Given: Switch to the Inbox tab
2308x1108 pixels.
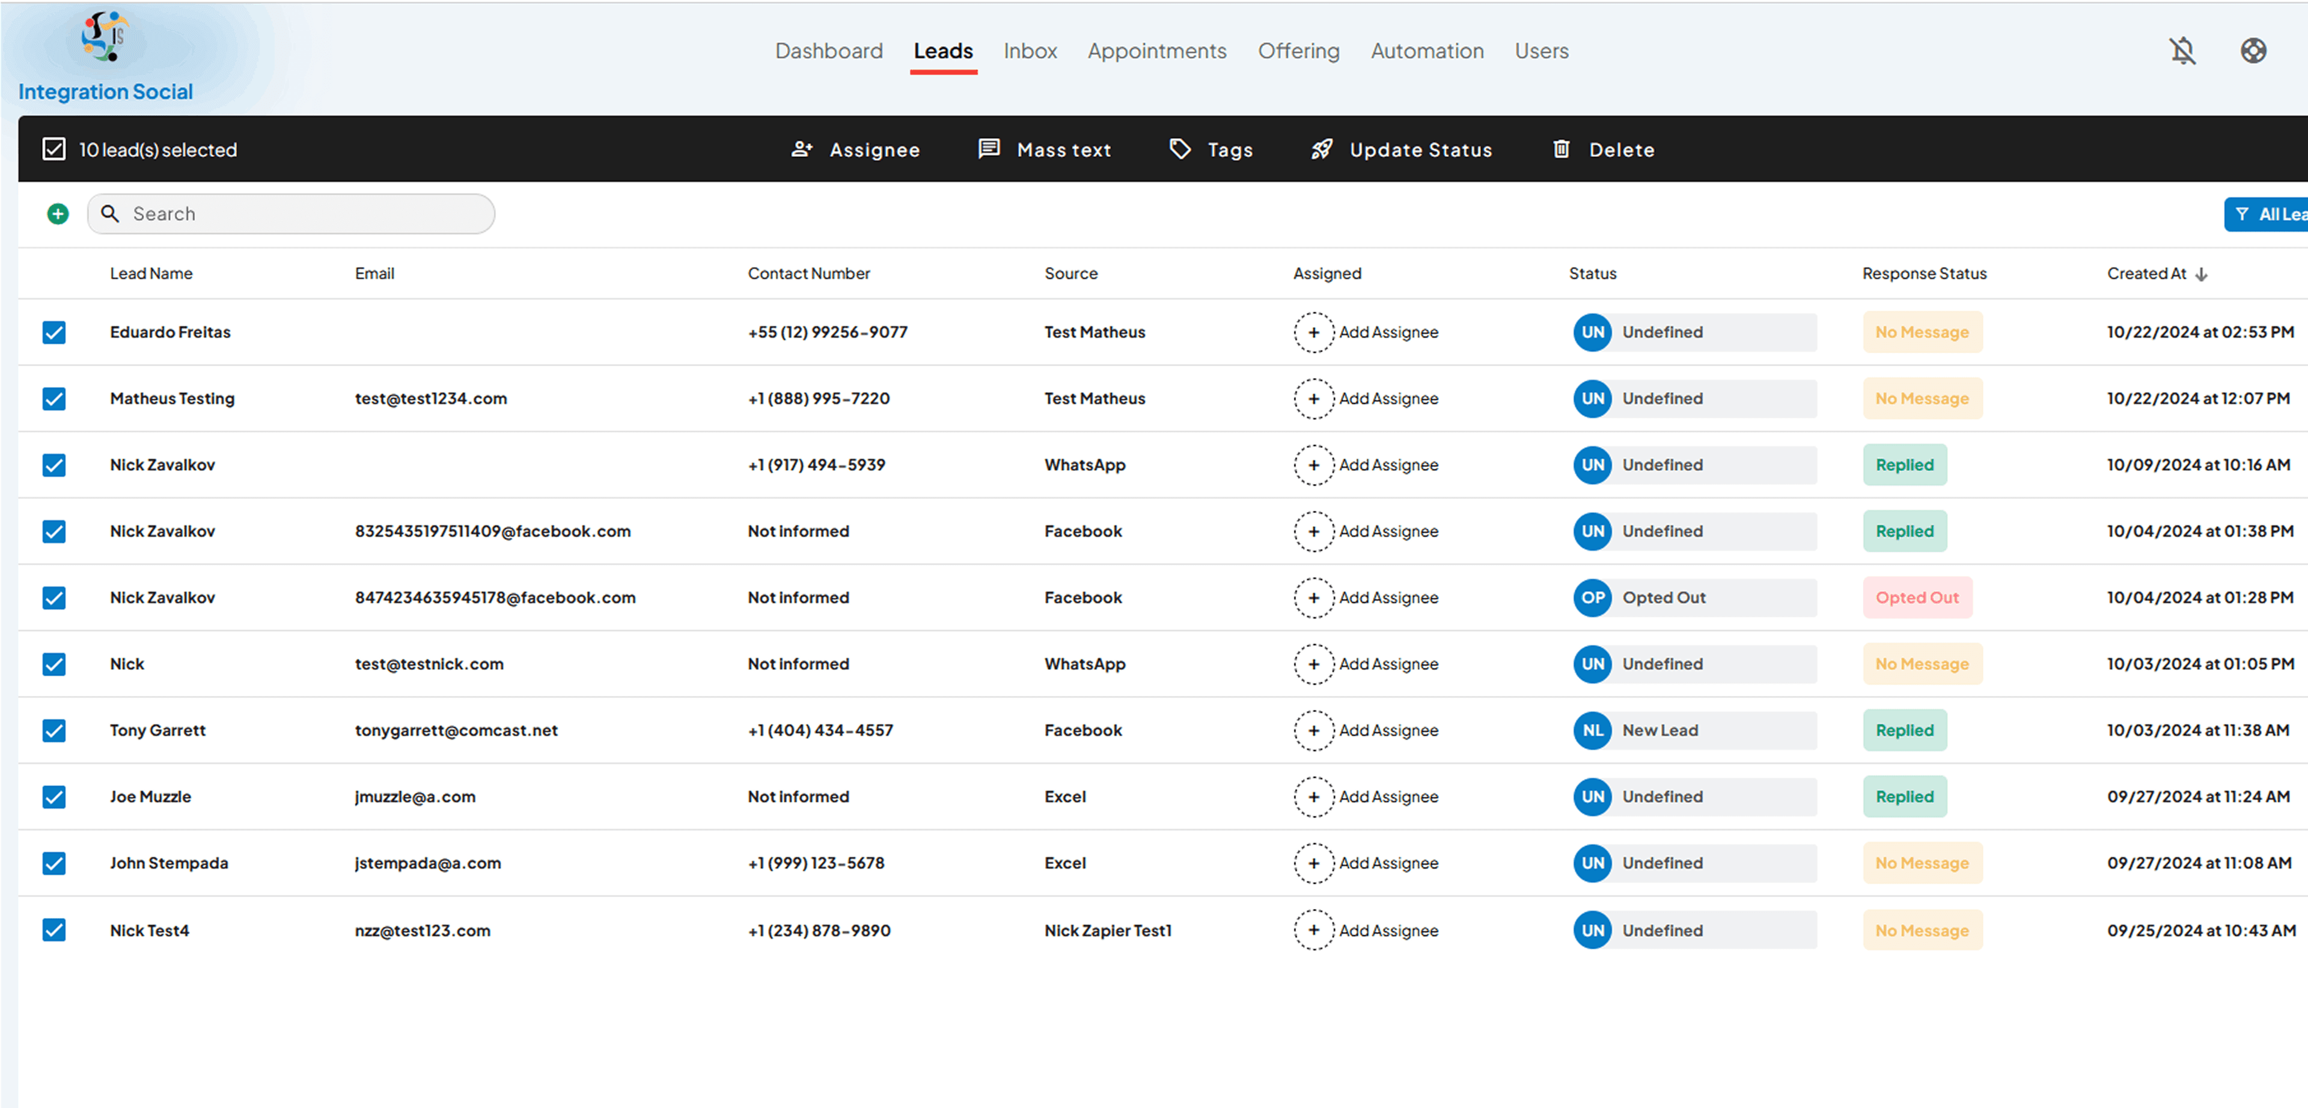Looking at the screenshot, I should pos(1030,51).
